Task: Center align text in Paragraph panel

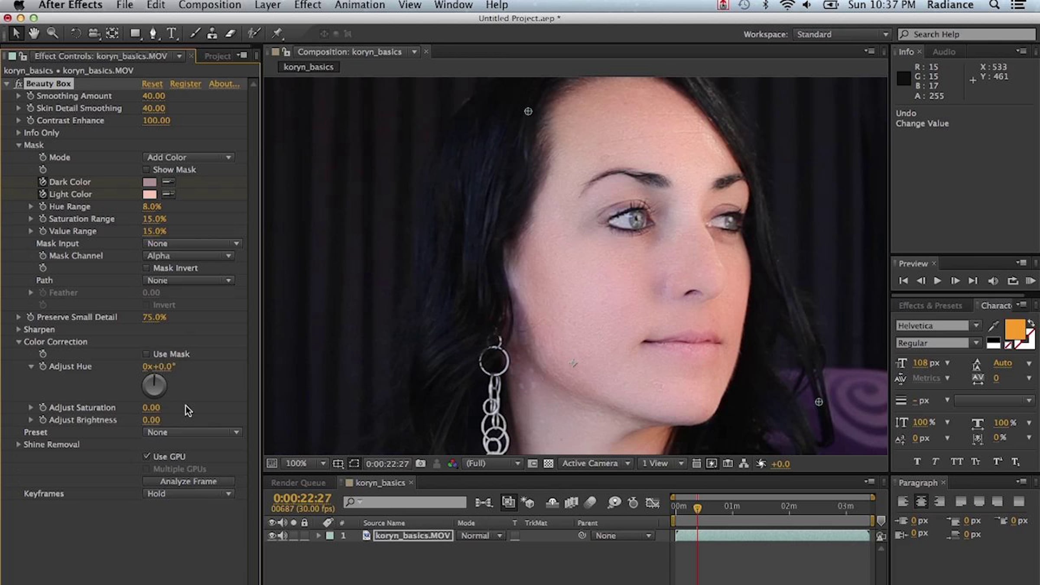Action: tap(921, 502)
